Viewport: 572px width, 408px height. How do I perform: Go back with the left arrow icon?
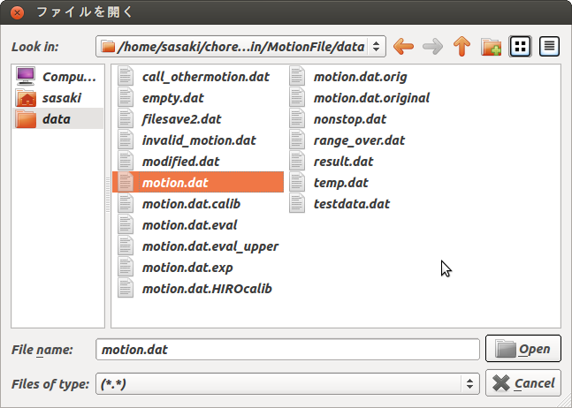pos(403,47)
